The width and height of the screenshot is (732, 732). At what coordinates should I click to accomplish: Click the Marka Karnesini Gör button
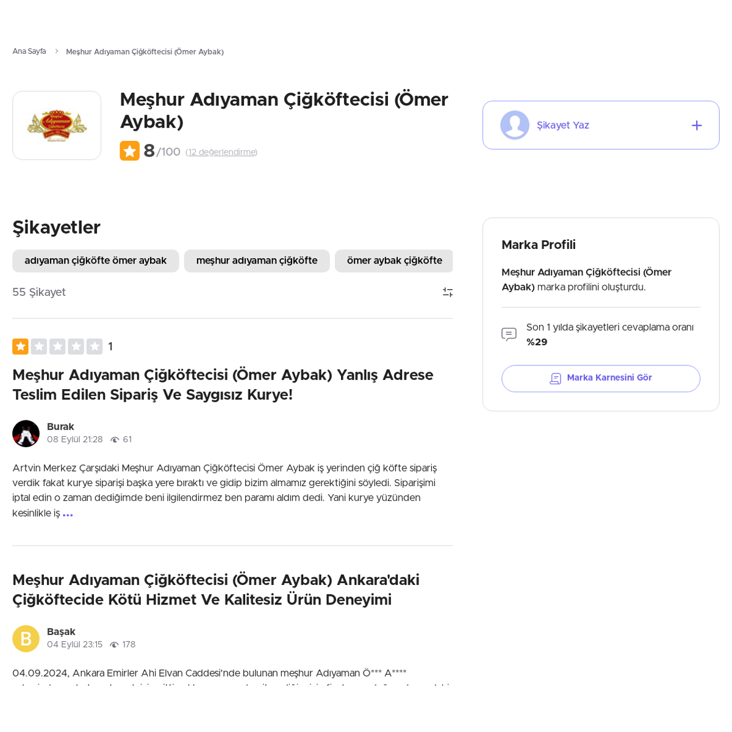[601, 378]
